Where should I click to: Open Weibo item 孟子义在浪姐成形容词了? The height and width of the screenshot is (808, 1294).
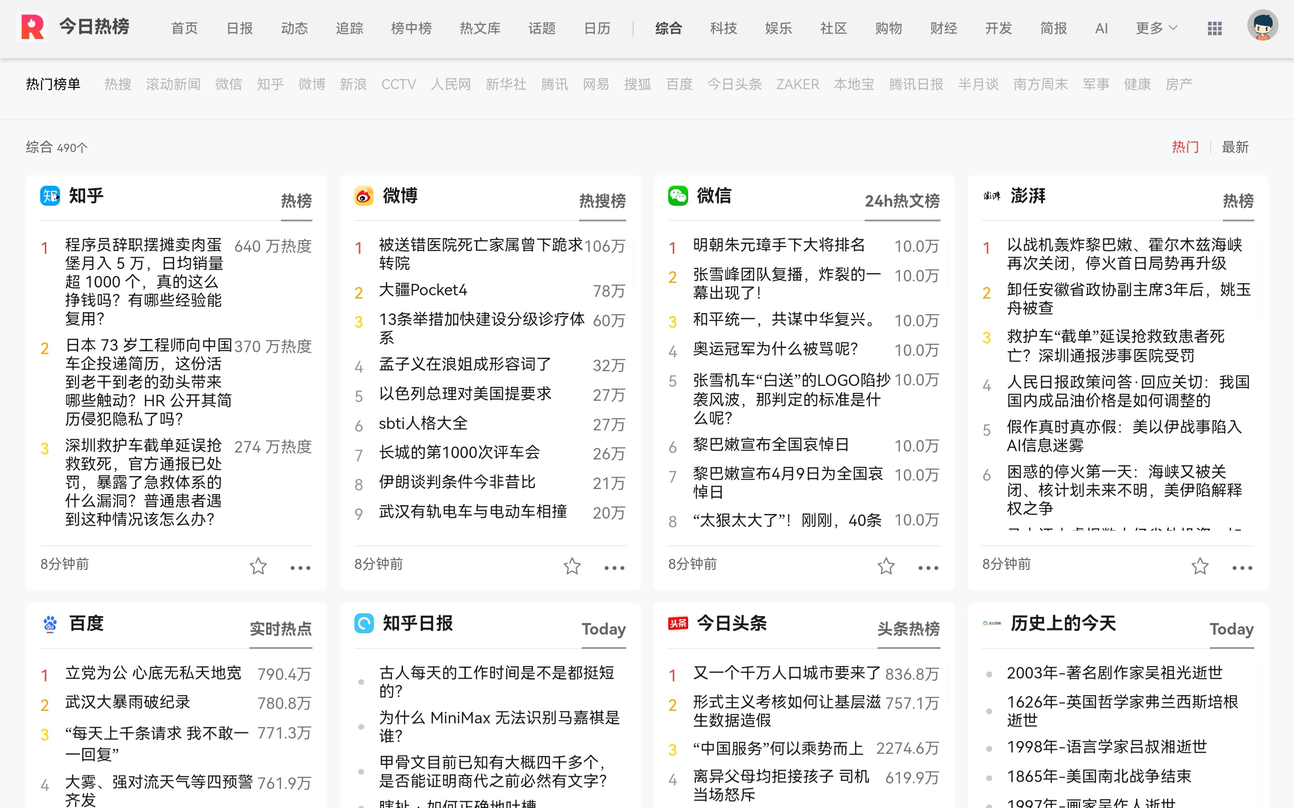[x=465, y=364]
